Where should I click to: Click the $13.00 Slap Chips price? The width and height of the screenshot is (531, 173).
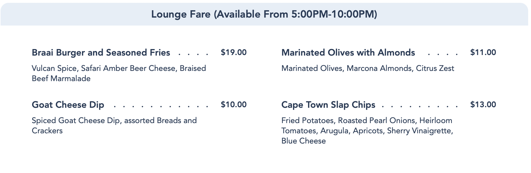tap(483, 105)
